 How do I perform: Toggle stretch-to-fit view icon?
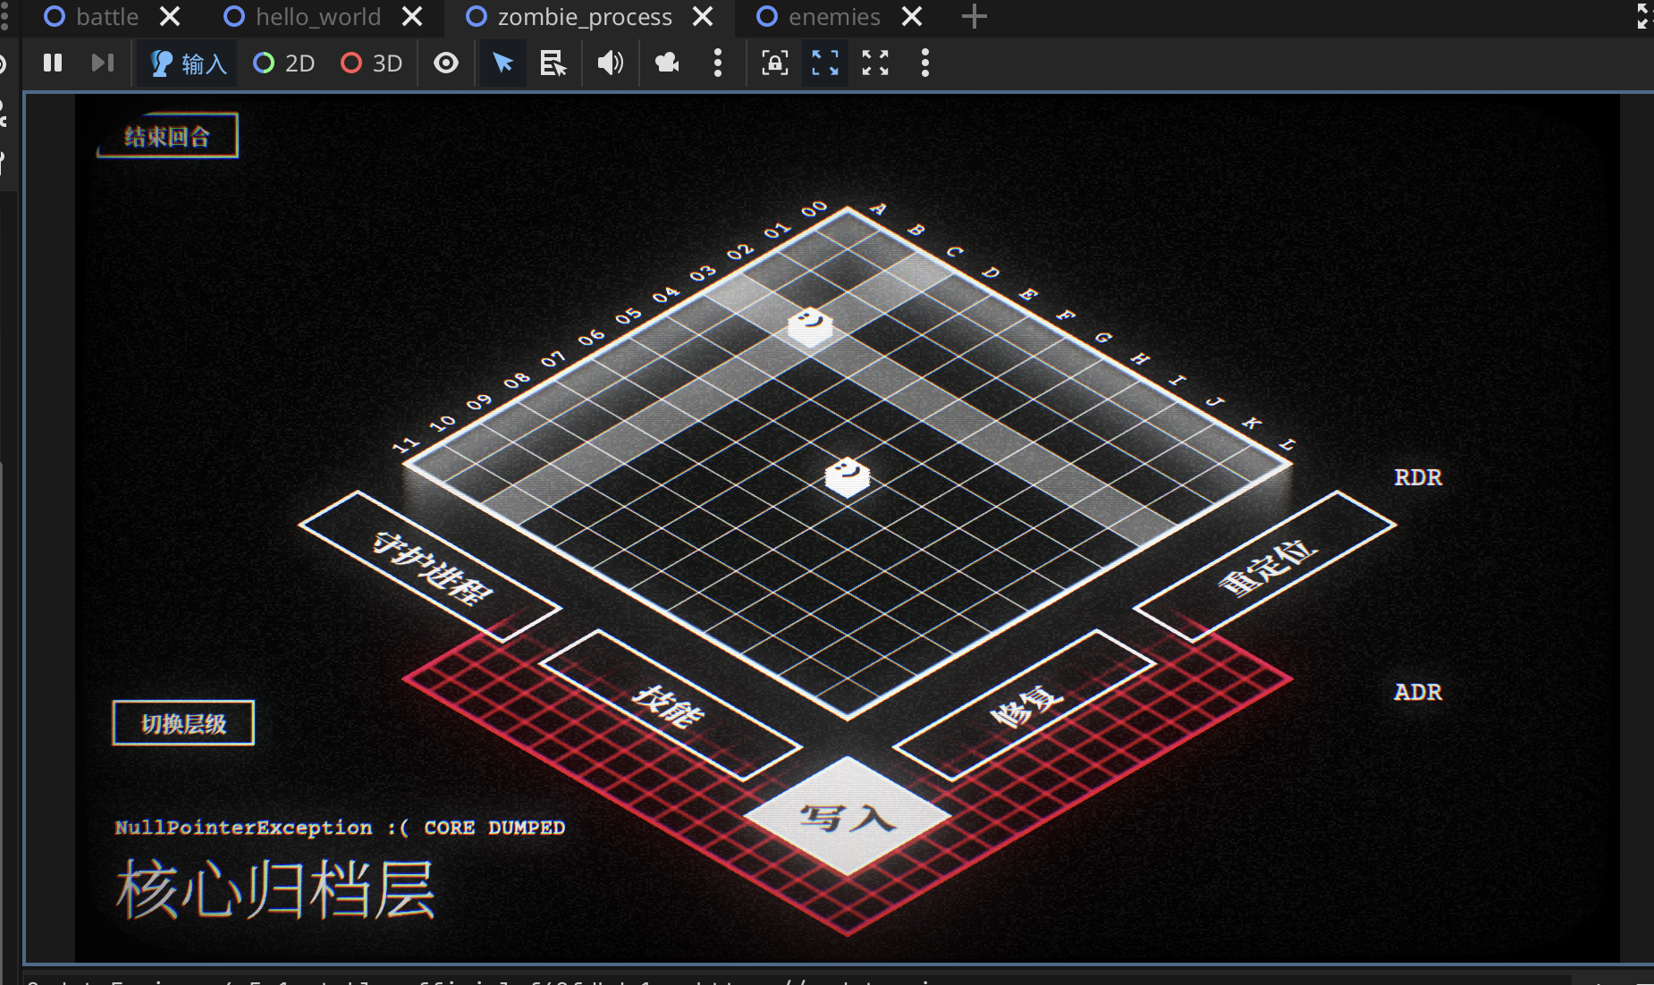824,63
